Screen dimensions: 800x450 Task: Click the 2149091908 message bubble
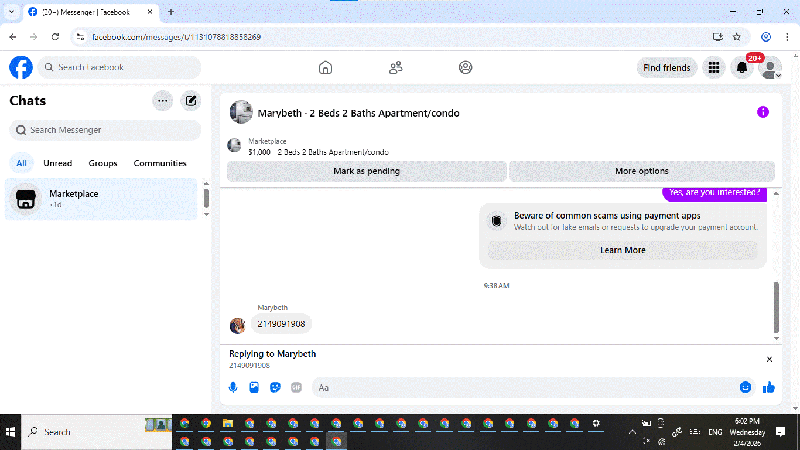[x=281, y=324]
